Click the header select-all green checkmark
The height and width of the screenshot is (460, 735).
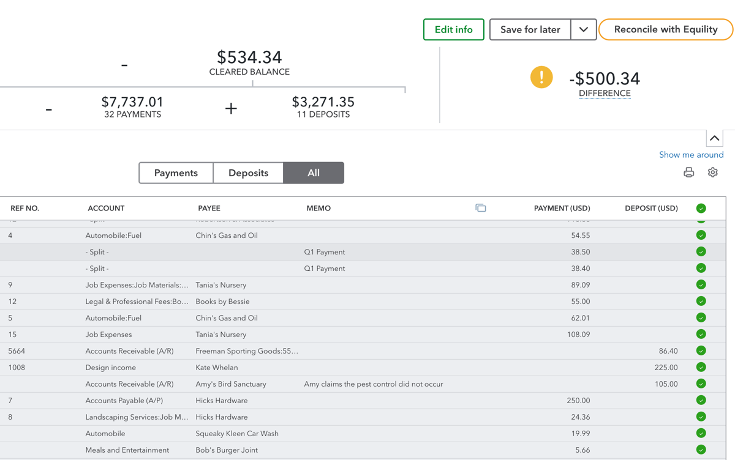pos(701,208)
